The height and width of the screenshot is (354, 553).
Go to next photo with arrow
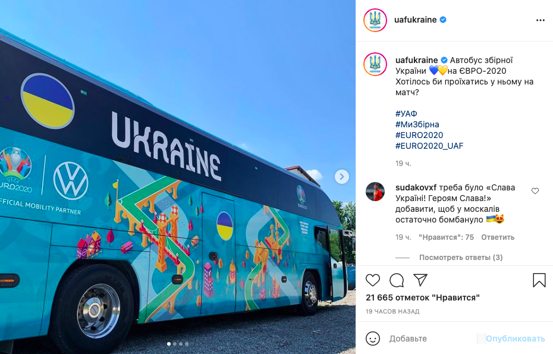(x=342, y=177)
